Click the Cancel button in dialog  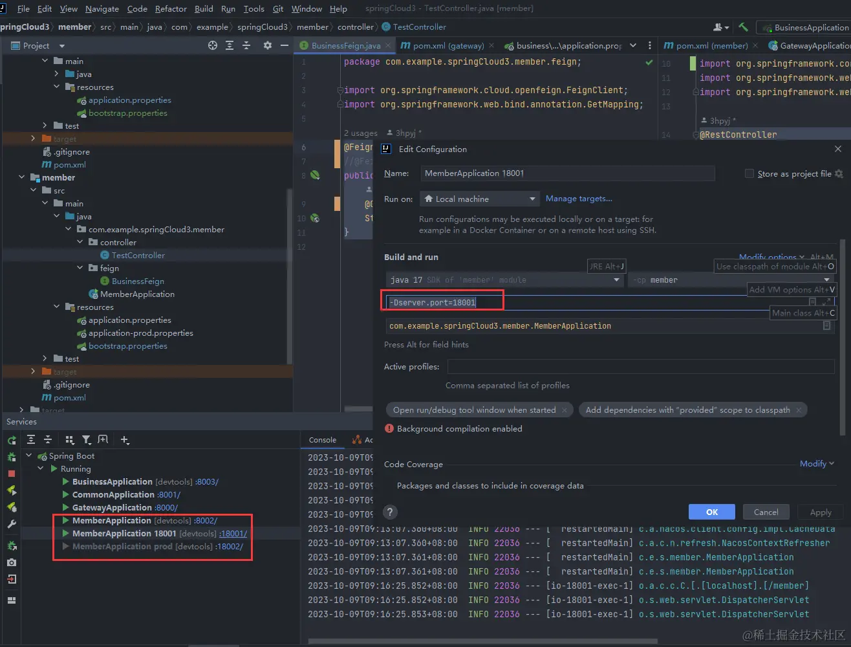click(x=766, y=512)
